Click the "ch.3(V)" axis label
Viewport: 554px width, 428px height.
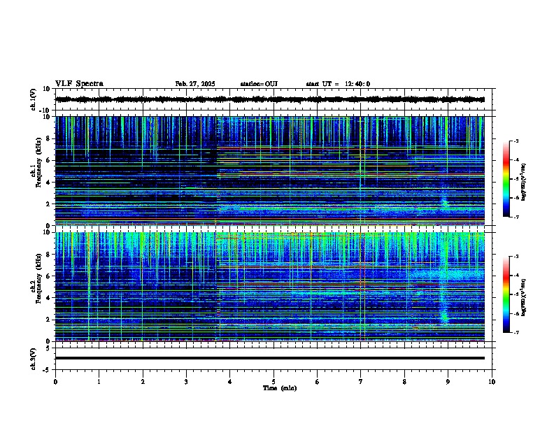click(x=34, y=359)
